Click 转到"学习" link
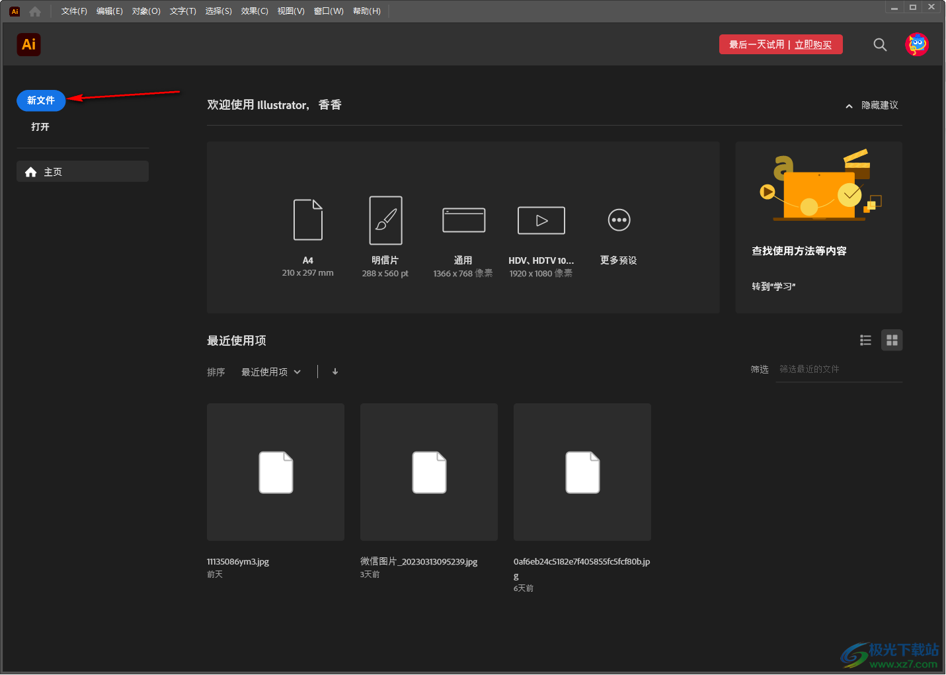The image size is (946, 675). point(773,286)
